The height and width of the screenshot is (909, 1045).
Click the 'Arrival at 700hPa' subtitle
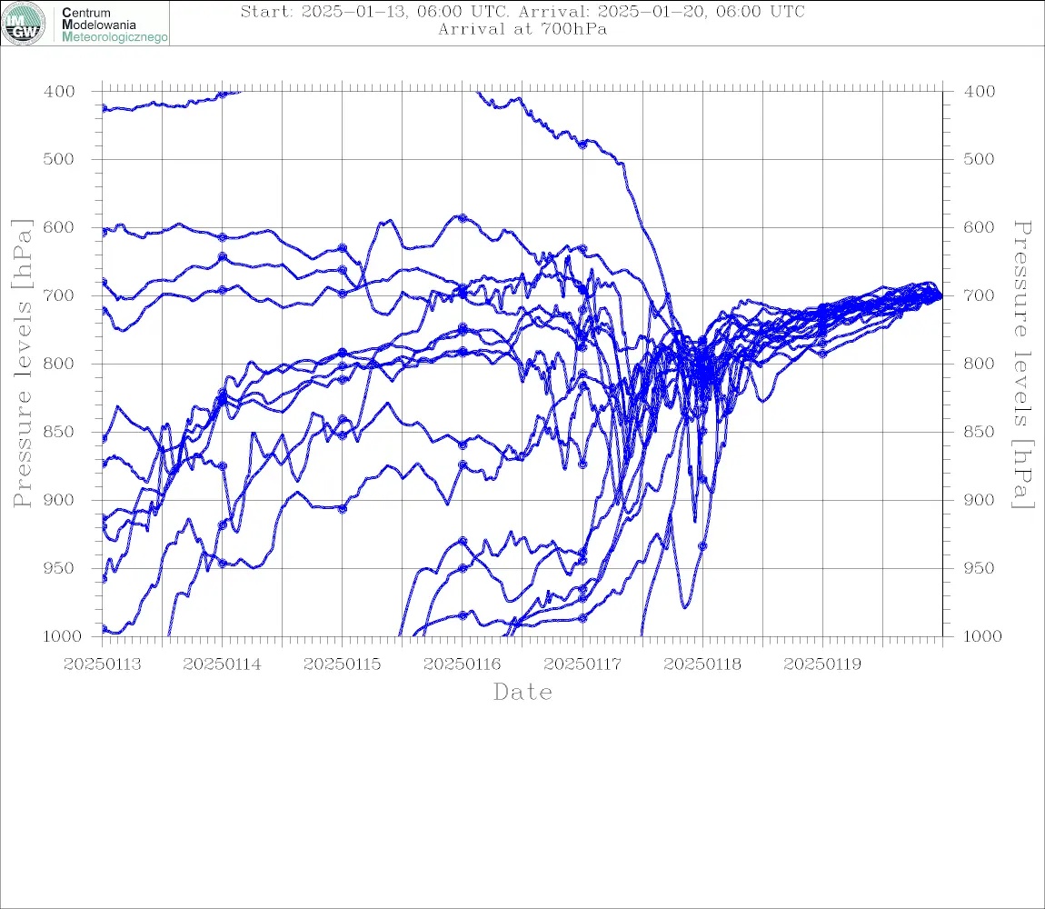(x=522, y=29)
